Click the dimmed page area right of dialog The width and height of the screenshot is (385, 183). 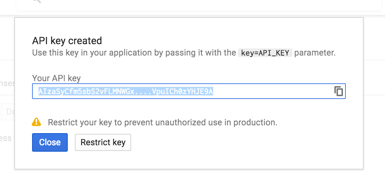click(374, 98)
